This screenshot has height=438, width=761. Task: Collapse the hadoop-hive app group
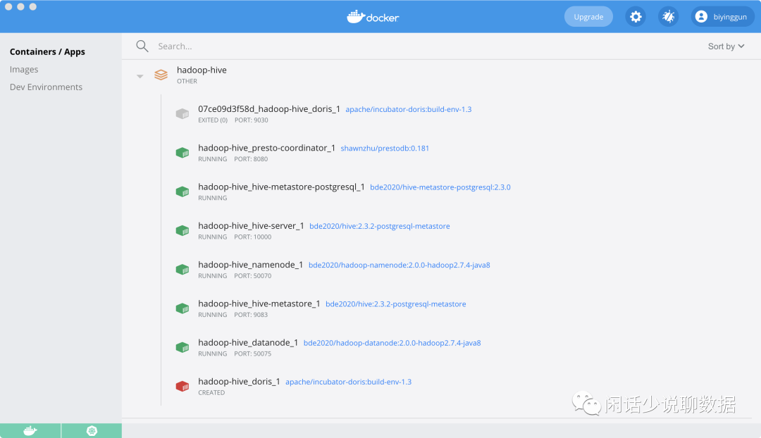[140, 76]
